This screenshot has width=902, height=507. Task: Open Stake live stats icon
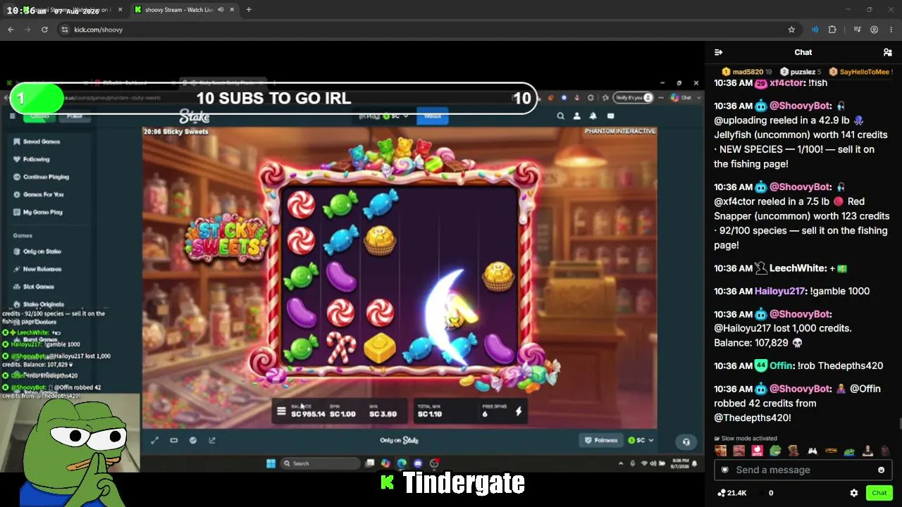tap(193, 440)
